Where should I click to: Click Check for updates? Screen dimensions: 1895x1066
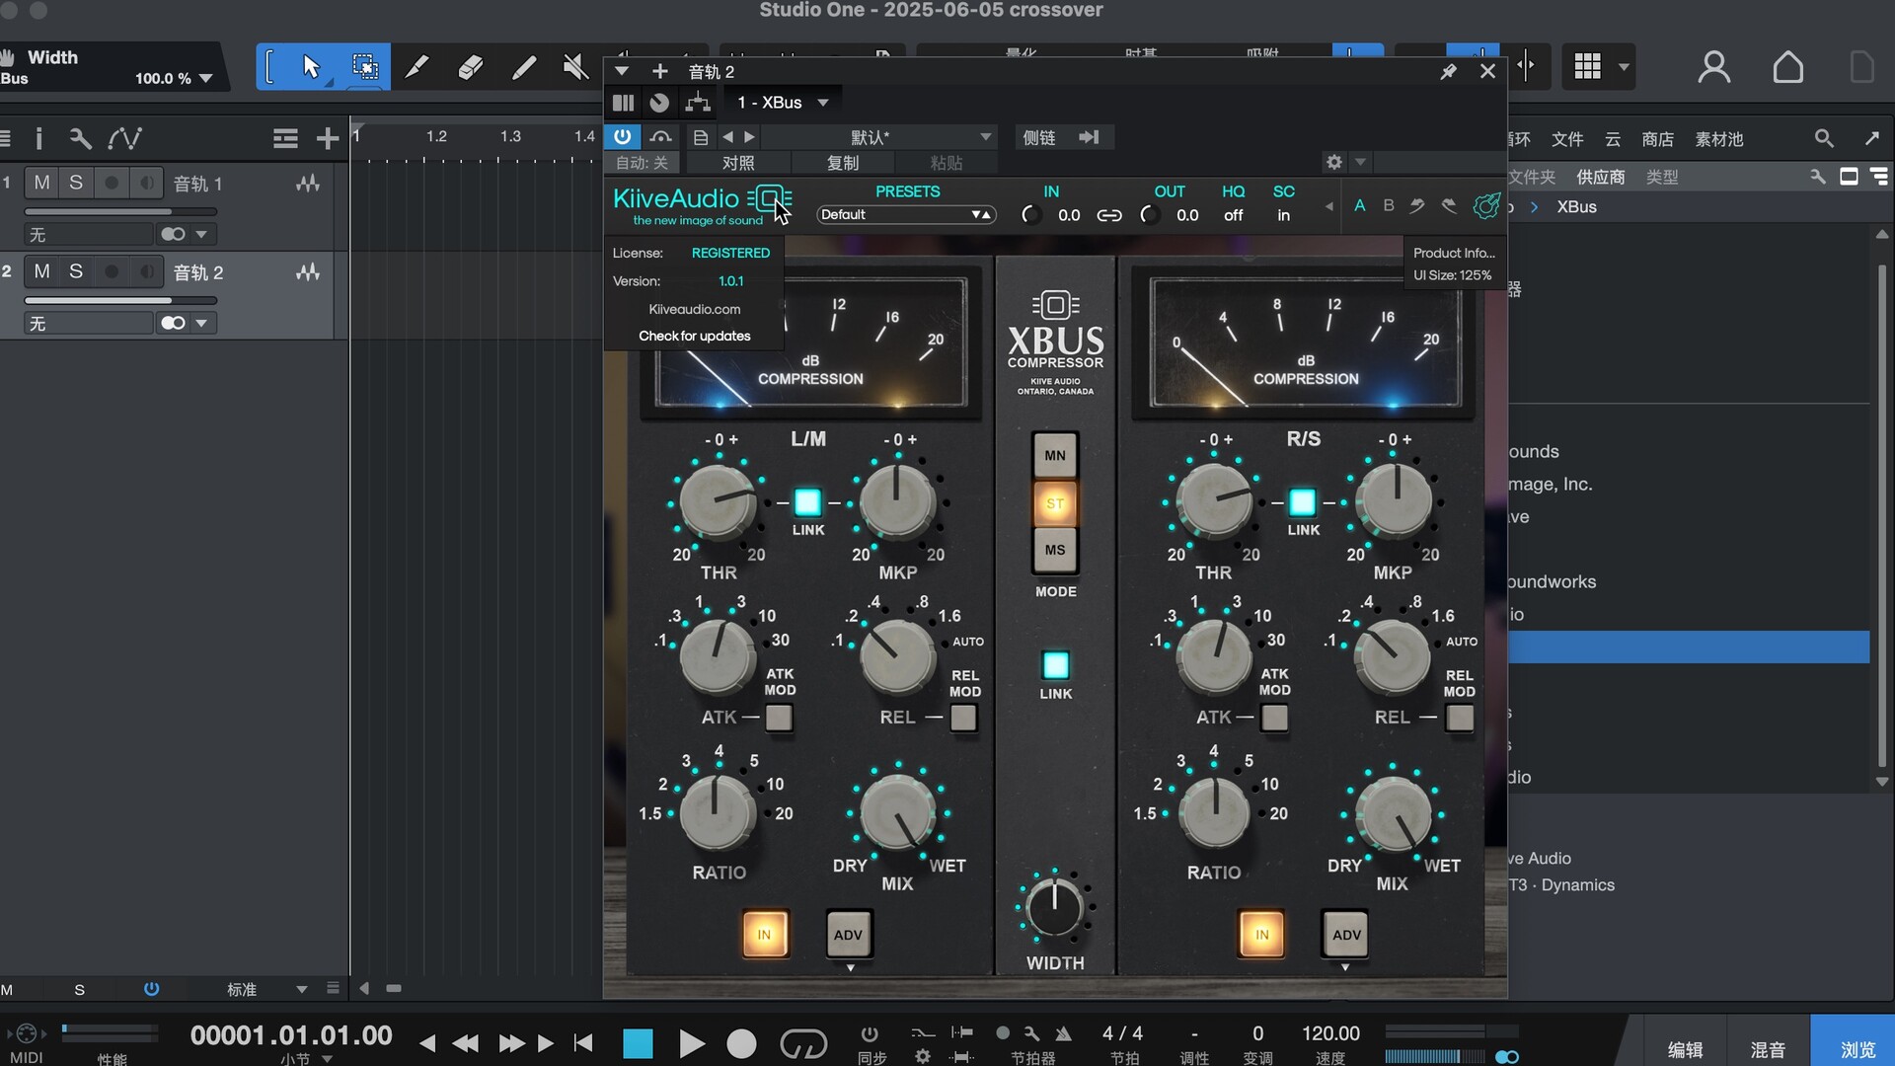pos(694,336)
